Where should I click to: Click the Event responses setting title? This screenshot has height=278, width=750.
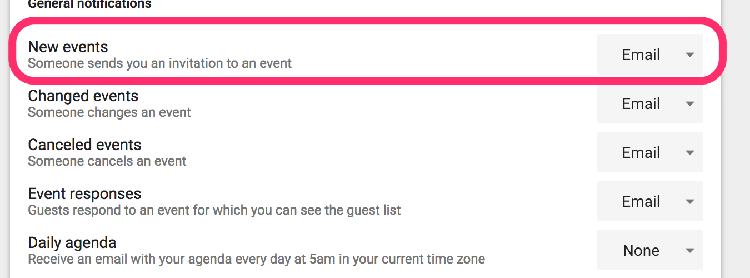pyautogui.click(x=84, y=194)
